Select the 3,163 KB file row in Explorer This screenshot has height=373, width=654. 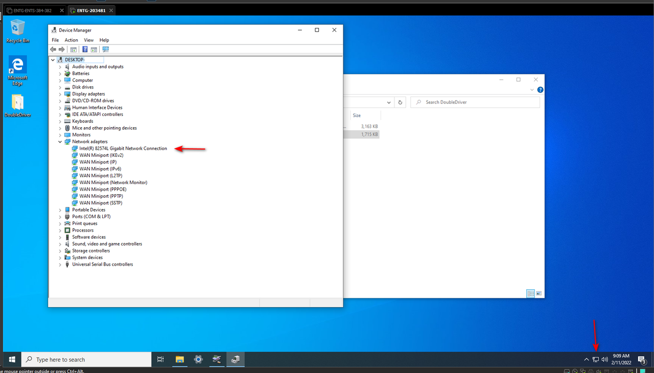pos(362,126)
